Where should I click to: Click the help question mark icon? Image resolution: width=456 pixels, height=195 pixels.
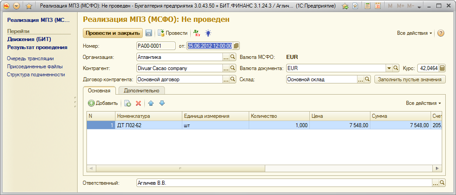(x=441, y=33)
